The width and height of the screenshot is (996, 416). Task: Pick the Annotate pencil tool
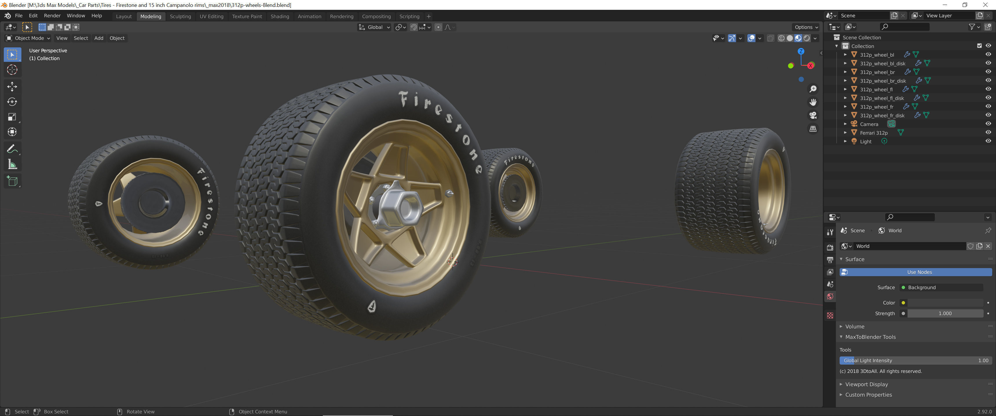[12, 149]
